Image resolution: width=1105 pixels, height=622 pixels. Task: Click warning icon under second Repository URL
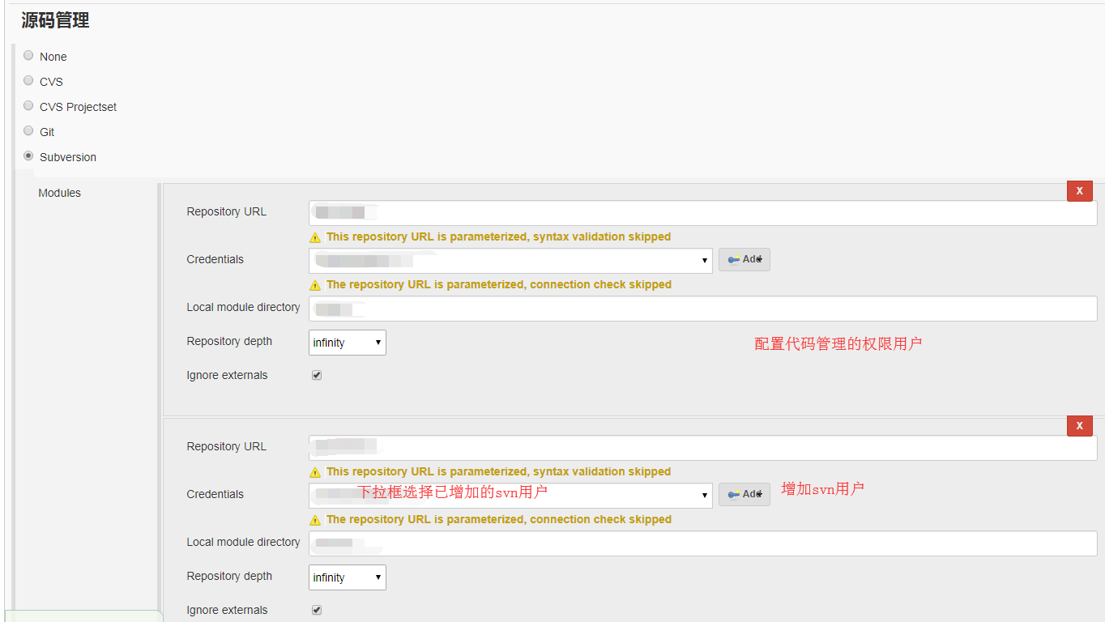tap(315, 471)
